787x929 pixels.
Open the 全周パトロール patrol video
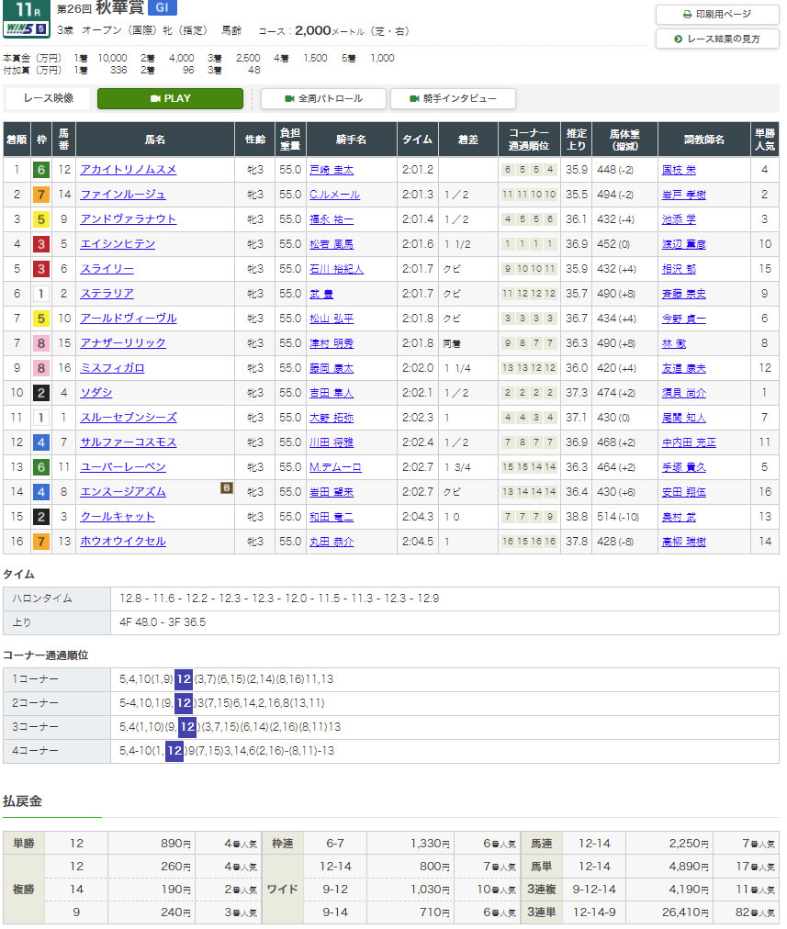click(323, 98)
